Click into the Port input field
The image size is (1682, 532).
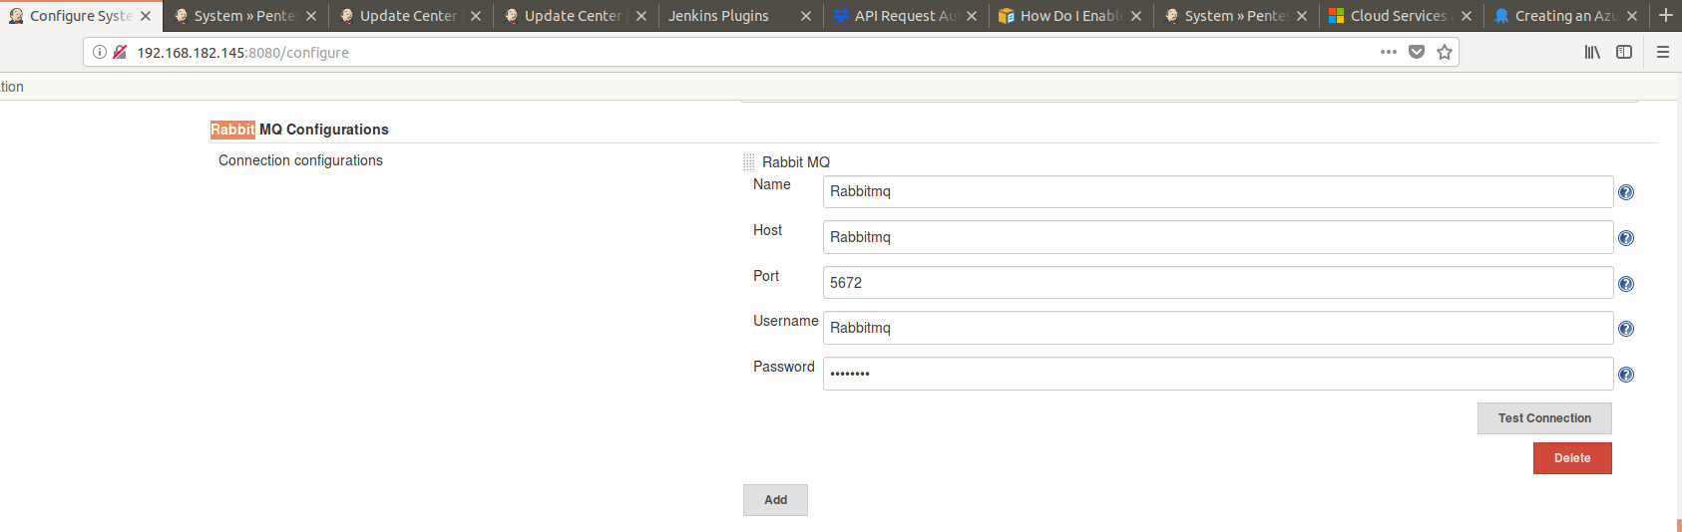1217,283
